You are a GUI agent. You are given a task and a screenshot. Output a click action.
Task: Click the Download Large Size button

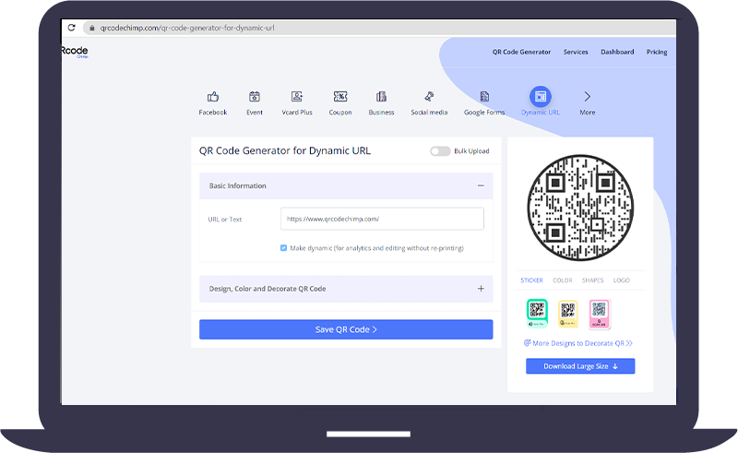[x=580, y=366]
